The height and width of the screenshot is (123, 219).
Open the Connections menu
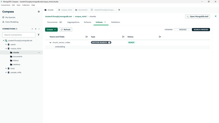(5, 5)
